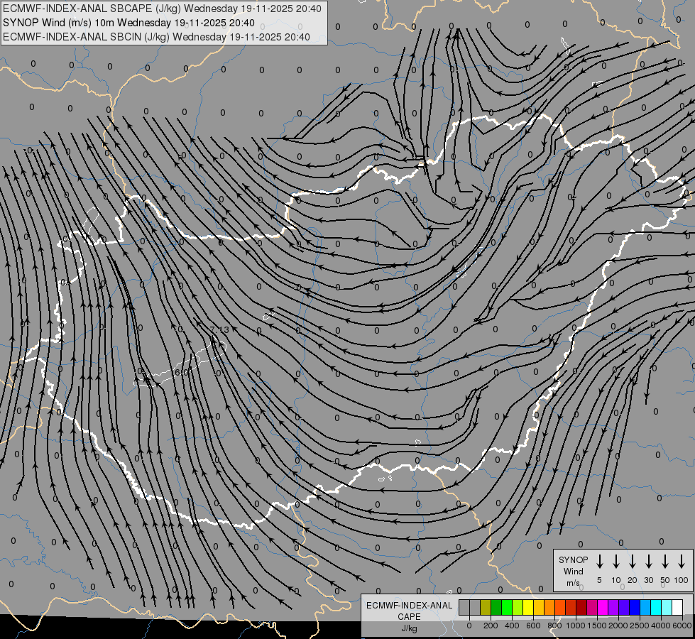Pick the pale cyan swatch at 4000
Screen dimensions: 695x639
point(666,607)
